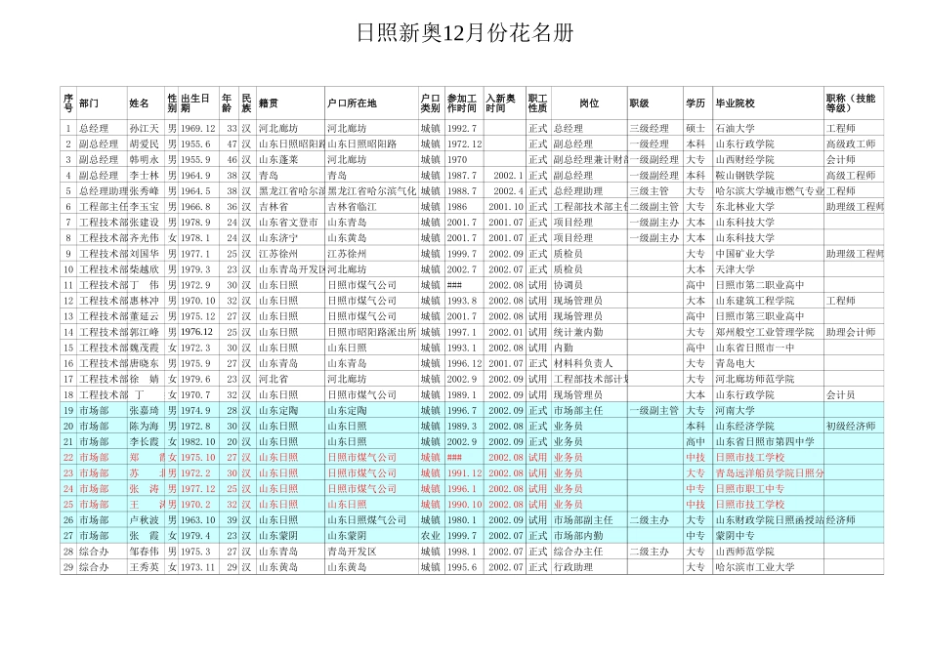Click the name cell 魏茂霞

[x=145, y=348]
